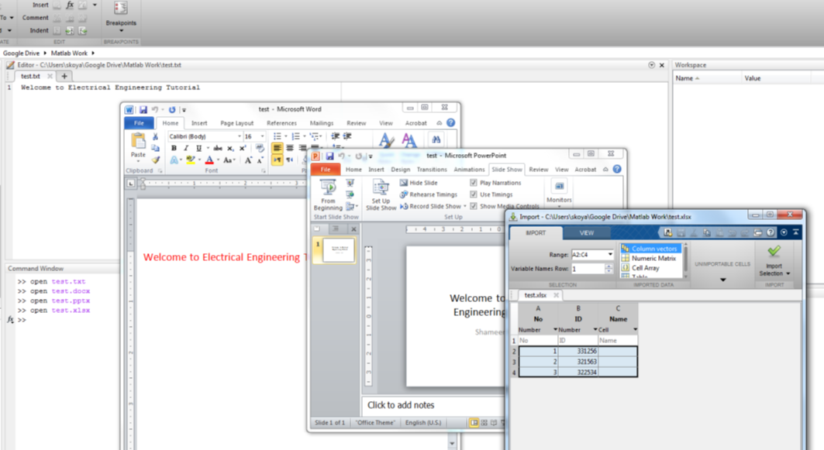Disable Use Timings checkbox
Viewport: 824px width, 450px height.
click(x=474, y=194)
